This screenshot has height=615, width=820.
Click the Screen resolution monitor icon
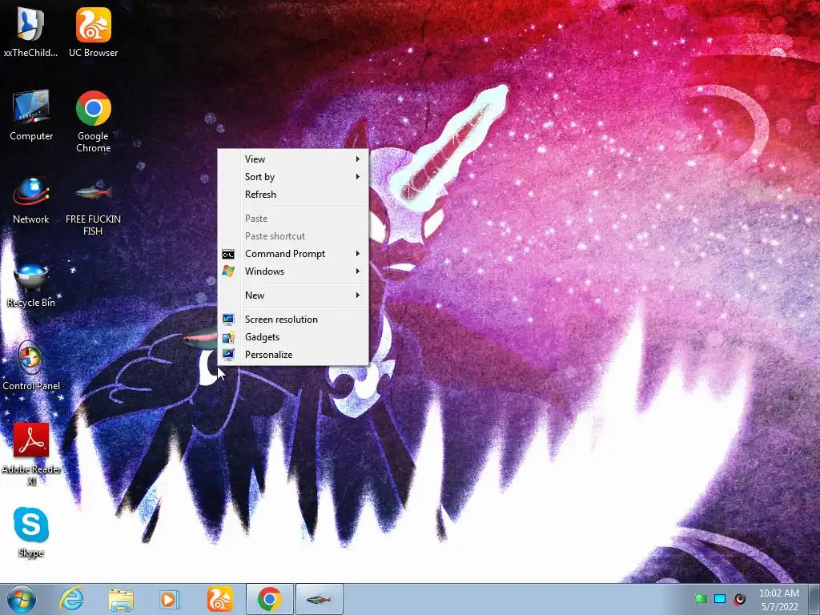pos(228,320)
